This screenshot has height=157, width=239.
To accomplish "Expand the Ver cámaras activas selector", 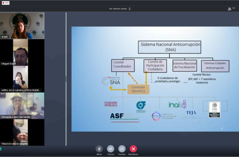I will click(118, 9).
